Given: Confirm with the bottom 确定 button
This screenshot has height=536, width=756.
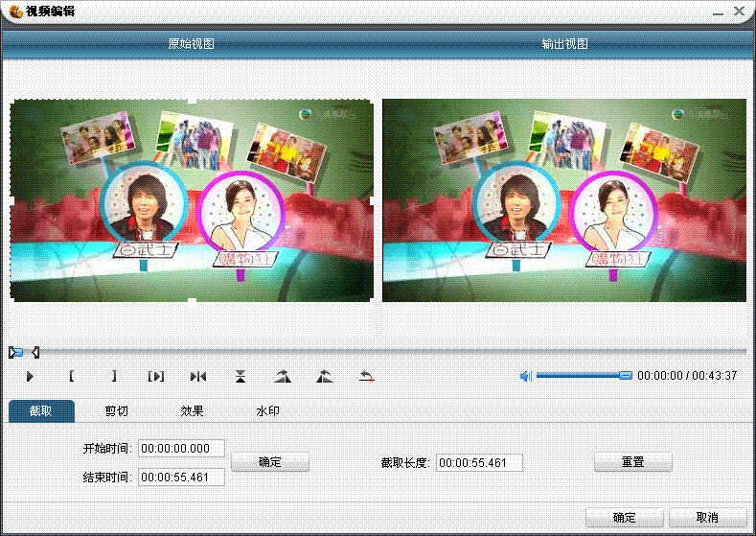Looking at the screenshot, I should (x=625, y=518).
